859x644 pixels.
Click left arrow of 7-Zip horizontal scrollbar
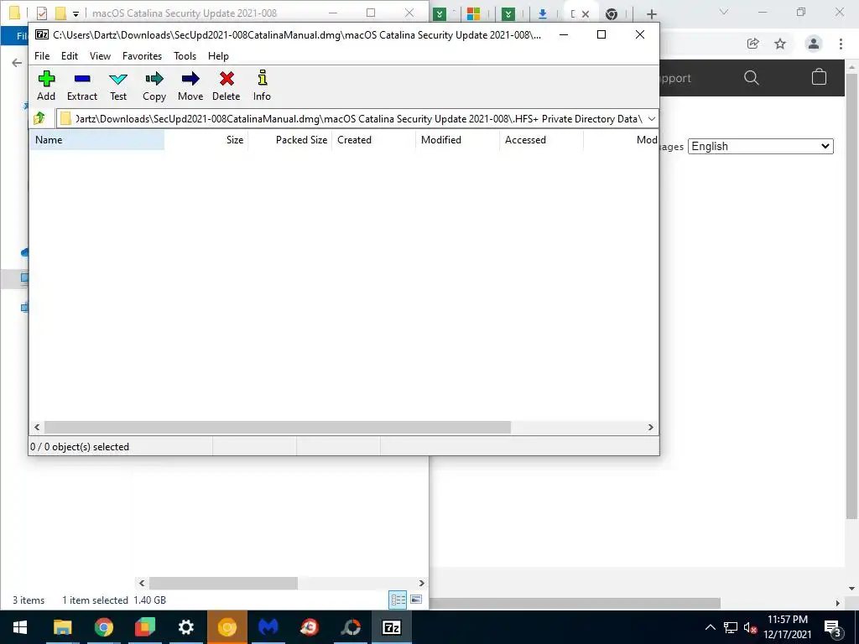click(37, 427)
